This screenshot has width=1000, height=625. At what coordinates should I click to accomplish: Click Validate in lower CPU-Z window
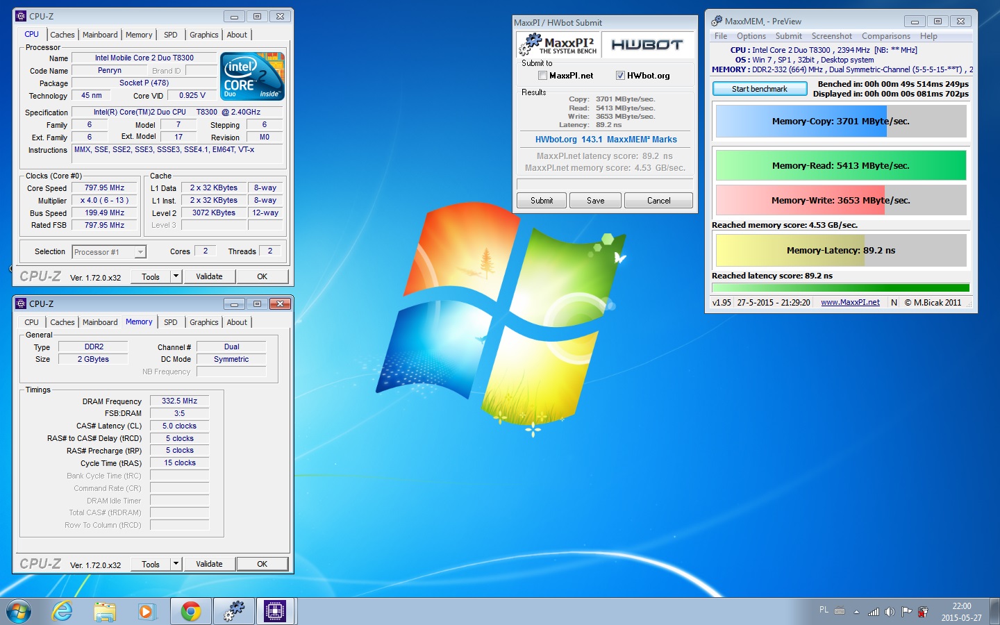(209, 564)
